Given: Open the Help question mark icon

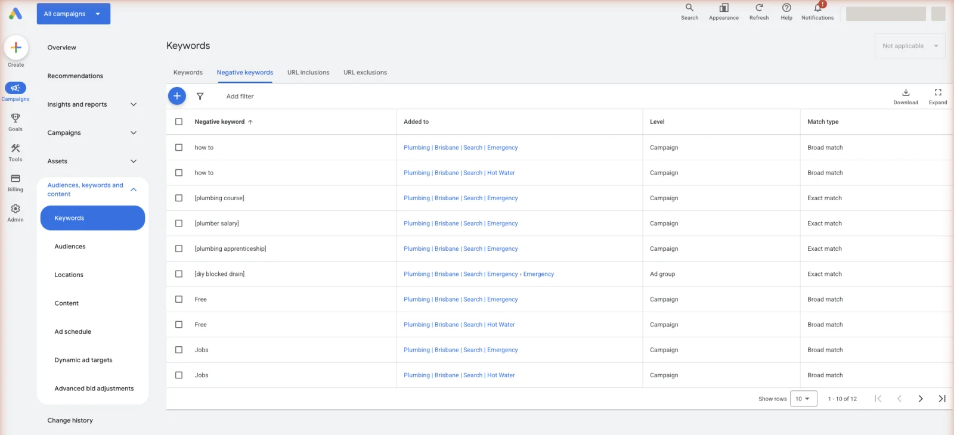Looking at the screenshot, I should [786, 8].
